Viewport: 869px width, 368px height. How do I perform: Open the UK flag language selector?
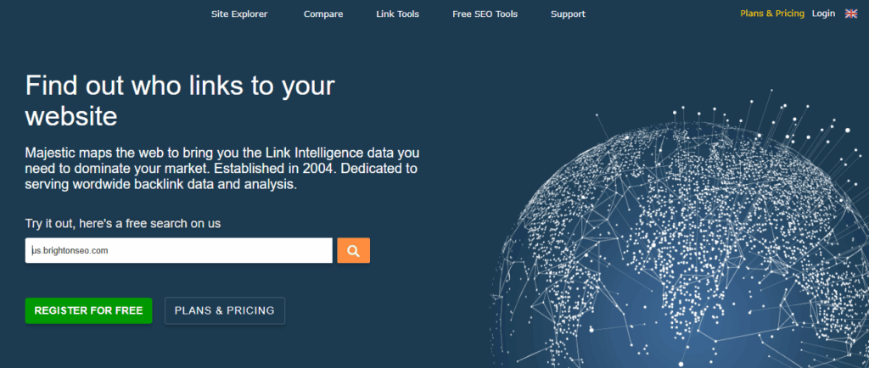tap(850, 14)
